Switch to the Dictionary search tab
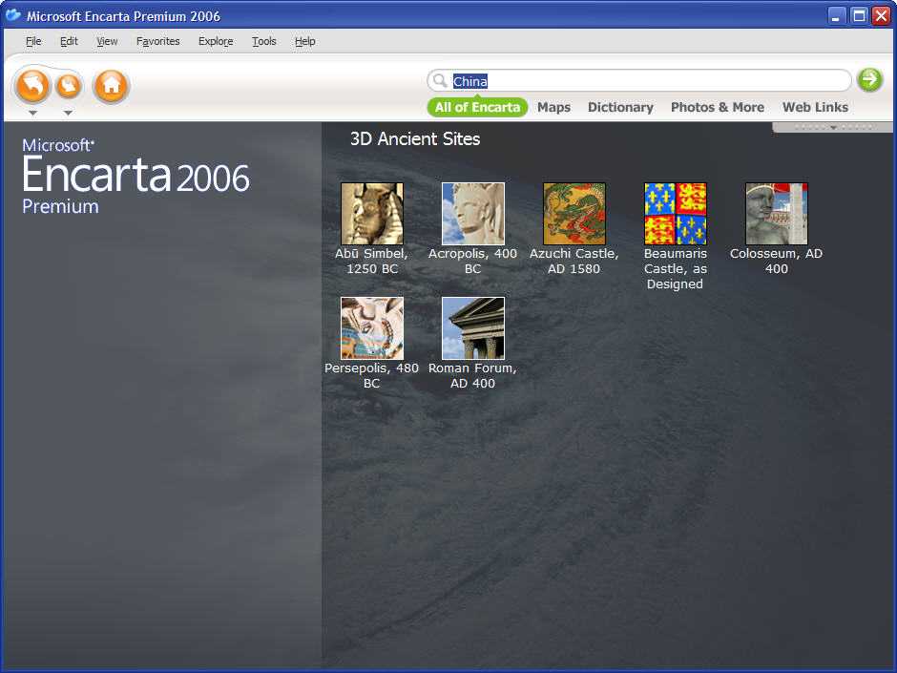The height and width of the screenshot is (673, 897). click(x=620, y=107)
